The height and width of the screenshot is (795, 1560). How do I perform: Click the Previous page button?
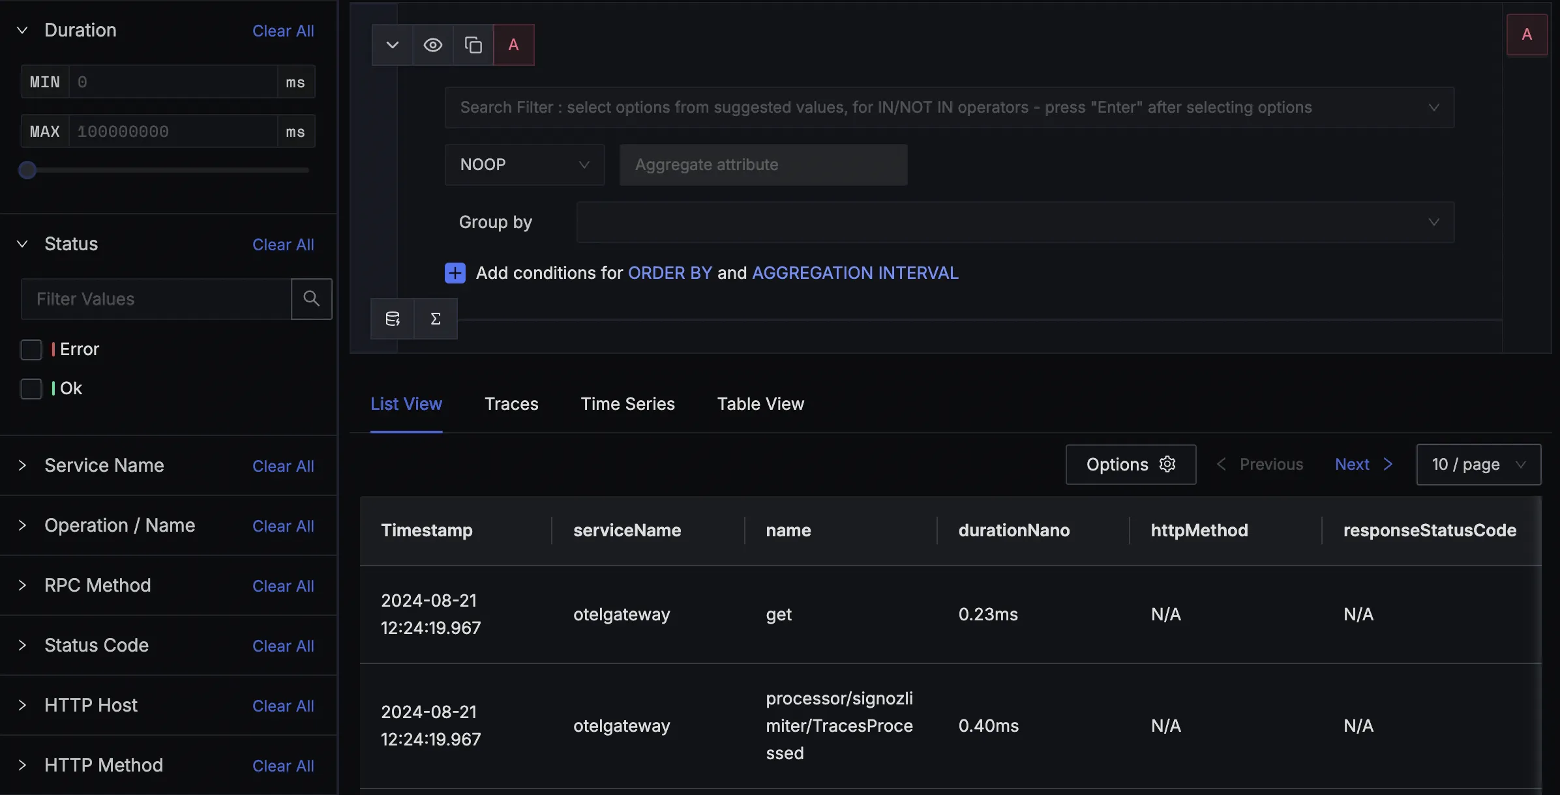pos(1260,464)
